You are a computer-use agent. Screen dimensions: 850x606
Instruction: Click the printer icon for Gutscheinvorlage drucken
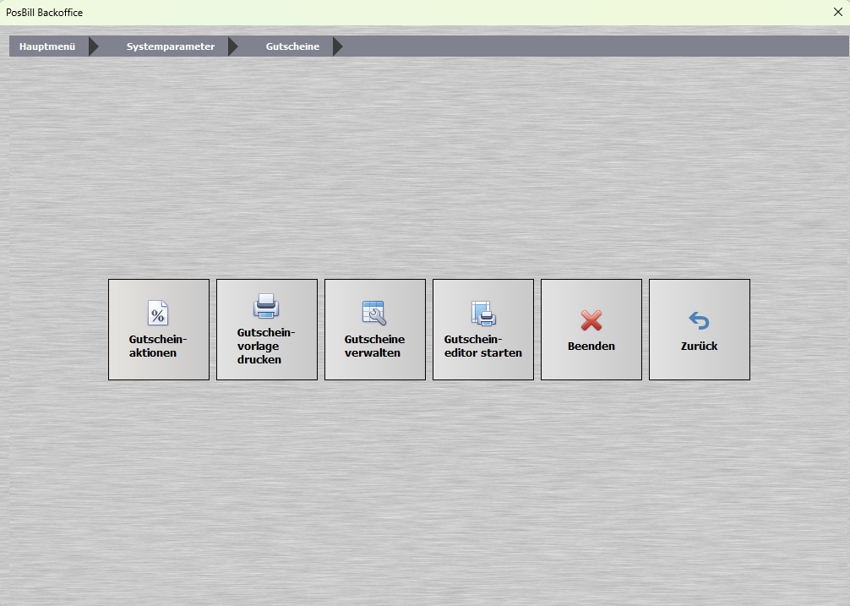click(x=266, y=306)
